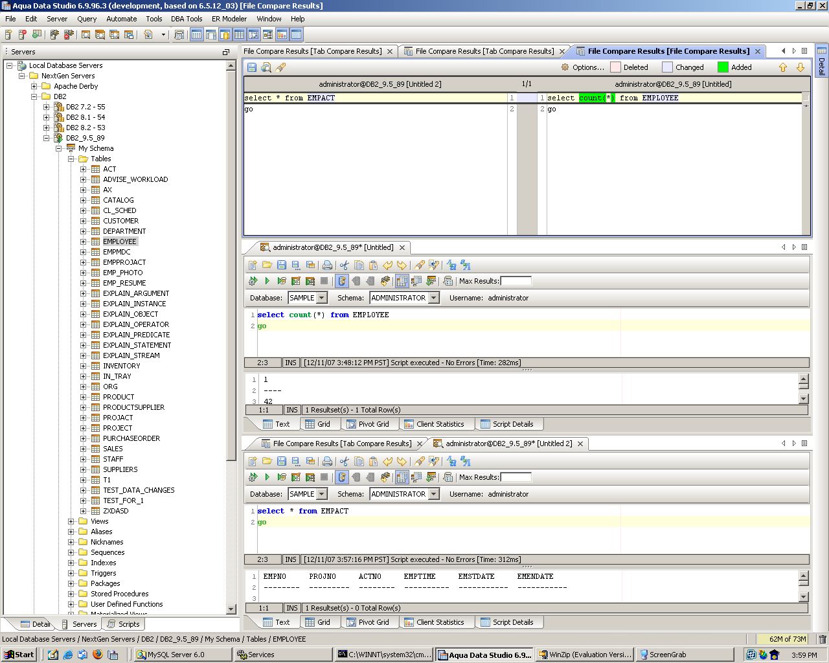Click Paste icon in upper query editor toolbar
829x663 pixels.
coord(373,265)
